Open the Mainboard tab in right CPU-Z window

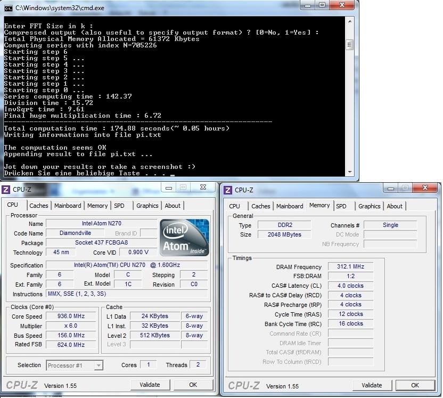coord(290,206)
